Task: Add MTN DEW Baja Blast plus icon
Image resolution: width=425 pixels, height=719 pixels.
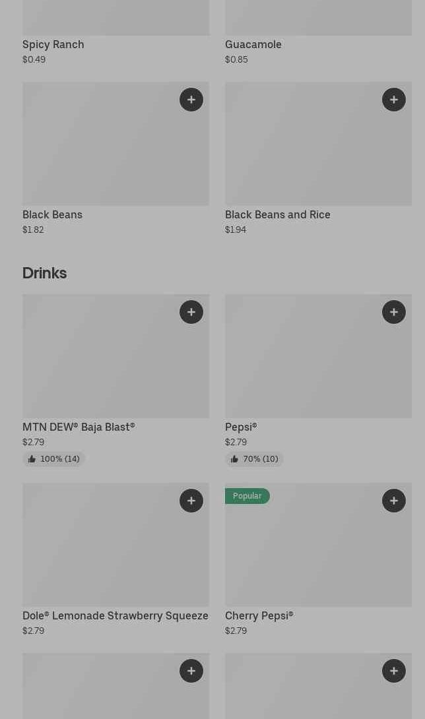Action: point(191,312)
